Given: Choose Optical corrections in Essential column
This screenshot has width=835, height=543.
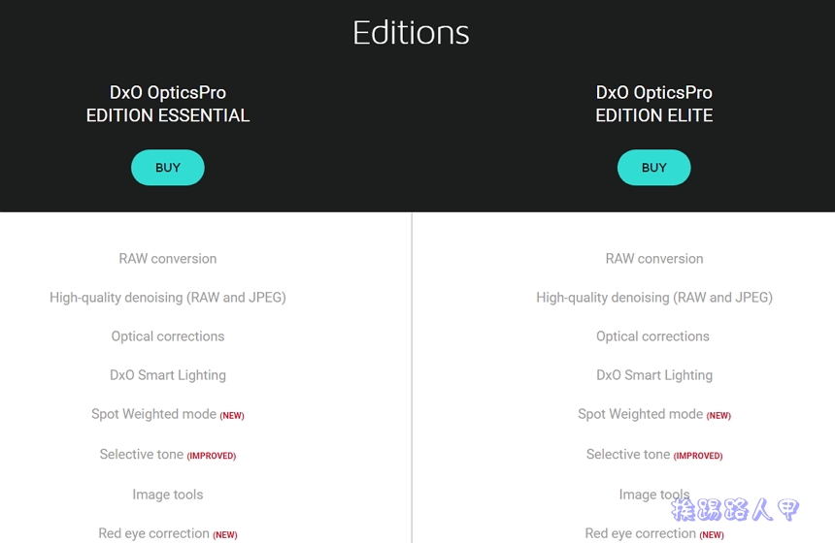Looking at the screenshot, I should 168,336.
